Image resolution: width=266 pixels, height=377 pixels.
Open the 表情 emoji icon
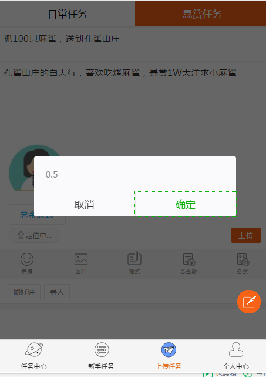click(27, 259)
